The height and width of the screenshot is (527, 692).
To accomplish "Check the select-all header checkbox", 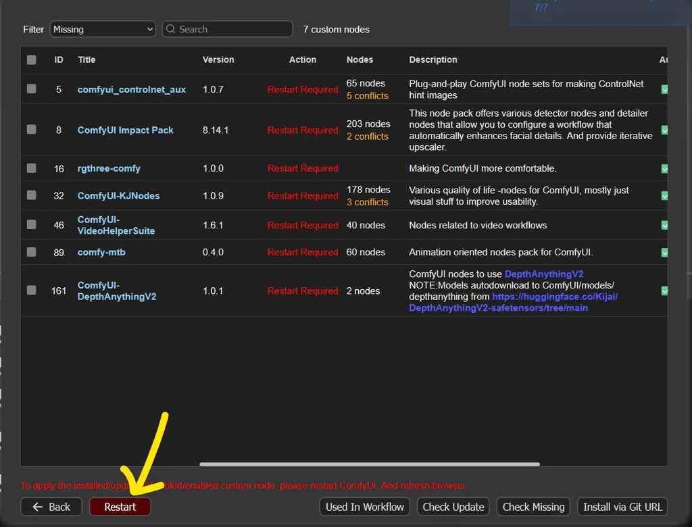I will [x=31, y=59].
